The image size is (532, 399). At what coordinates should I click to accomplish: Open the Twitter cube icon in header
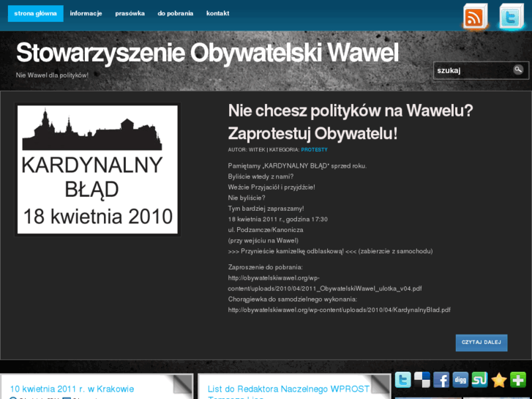(512, 17)
